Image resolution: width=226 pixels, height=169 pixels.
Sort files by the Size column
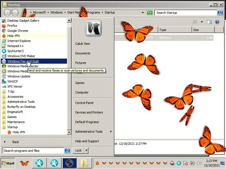(x=203, y=30)
